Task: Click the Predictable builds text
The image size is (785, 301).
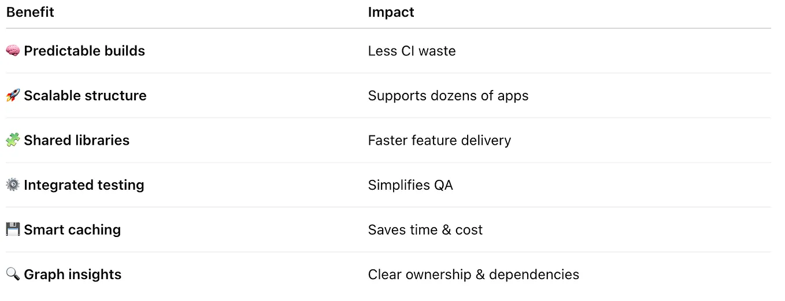Action: (84, 51)
